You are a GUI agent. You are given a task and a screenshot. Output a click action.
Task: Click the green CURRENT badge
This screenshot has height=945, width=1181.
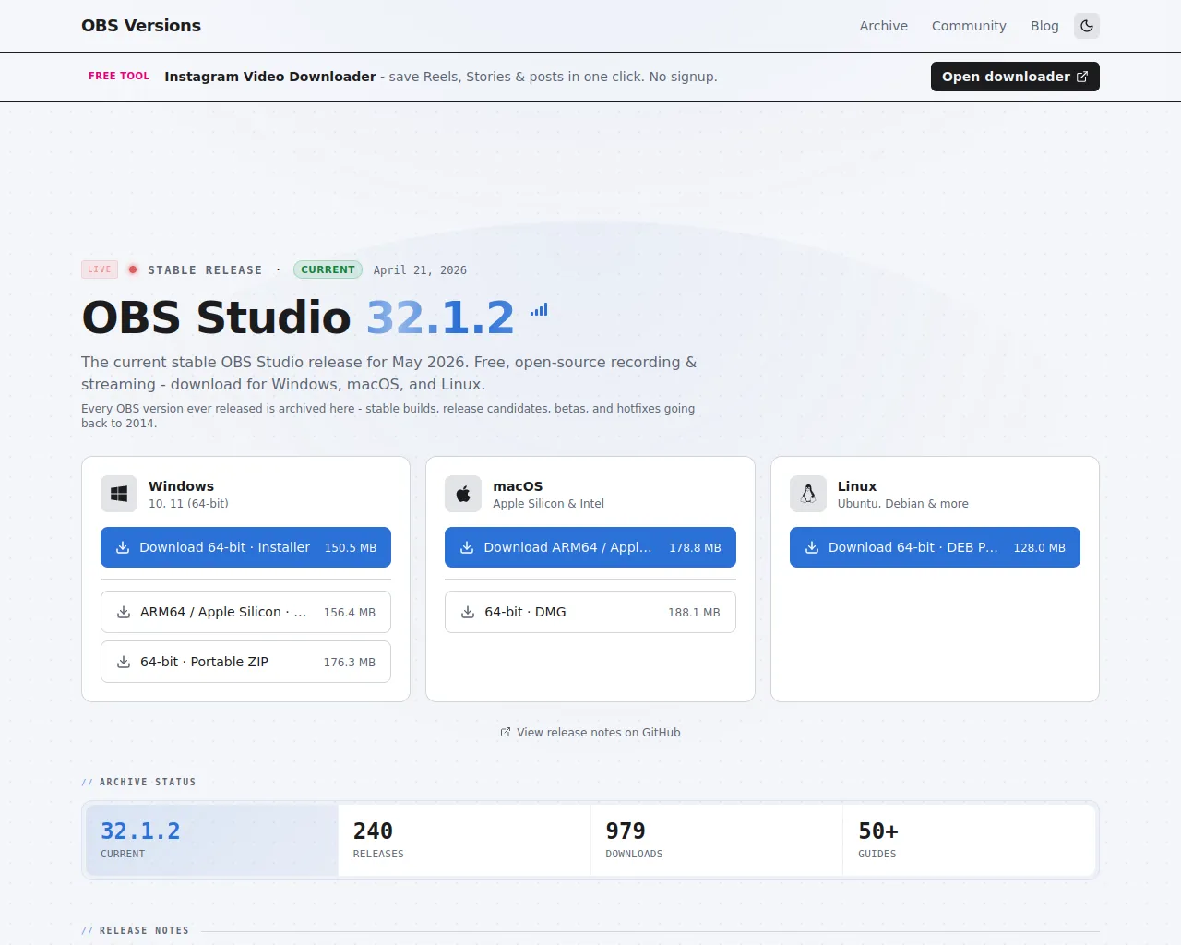(x=328, y=269)
